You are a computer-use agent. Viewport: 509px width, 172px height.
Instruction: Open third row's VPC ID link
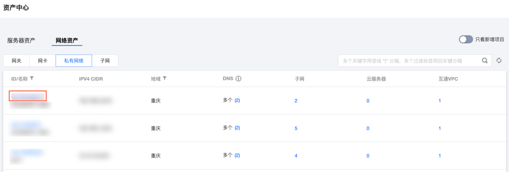pos(27,152)
